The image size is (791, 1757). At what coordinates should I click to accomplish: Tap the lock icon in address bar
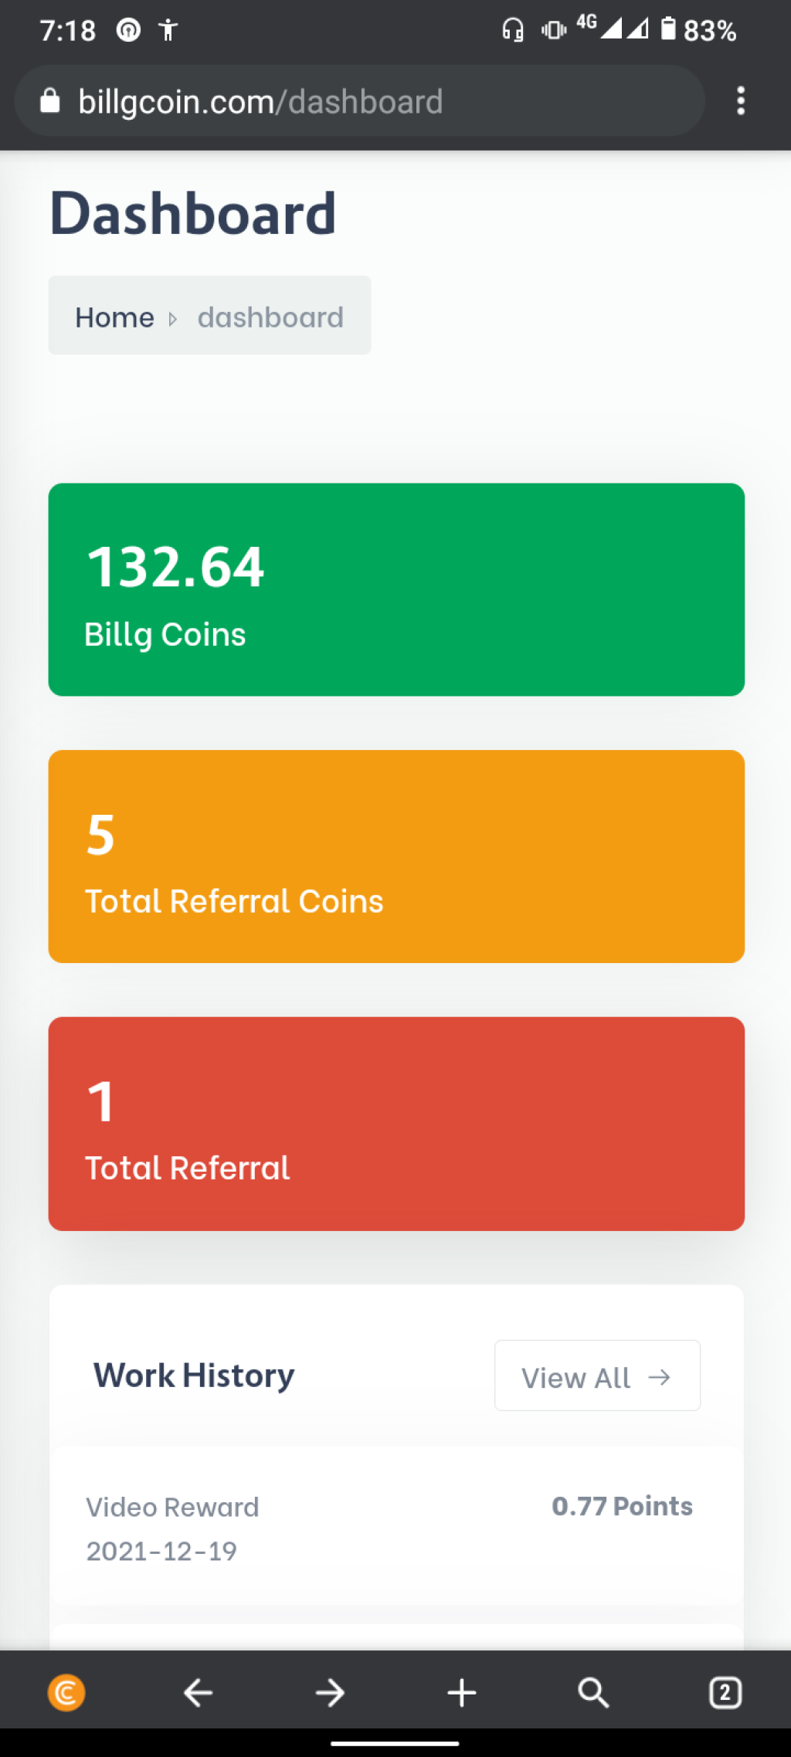tap(49, 100)
